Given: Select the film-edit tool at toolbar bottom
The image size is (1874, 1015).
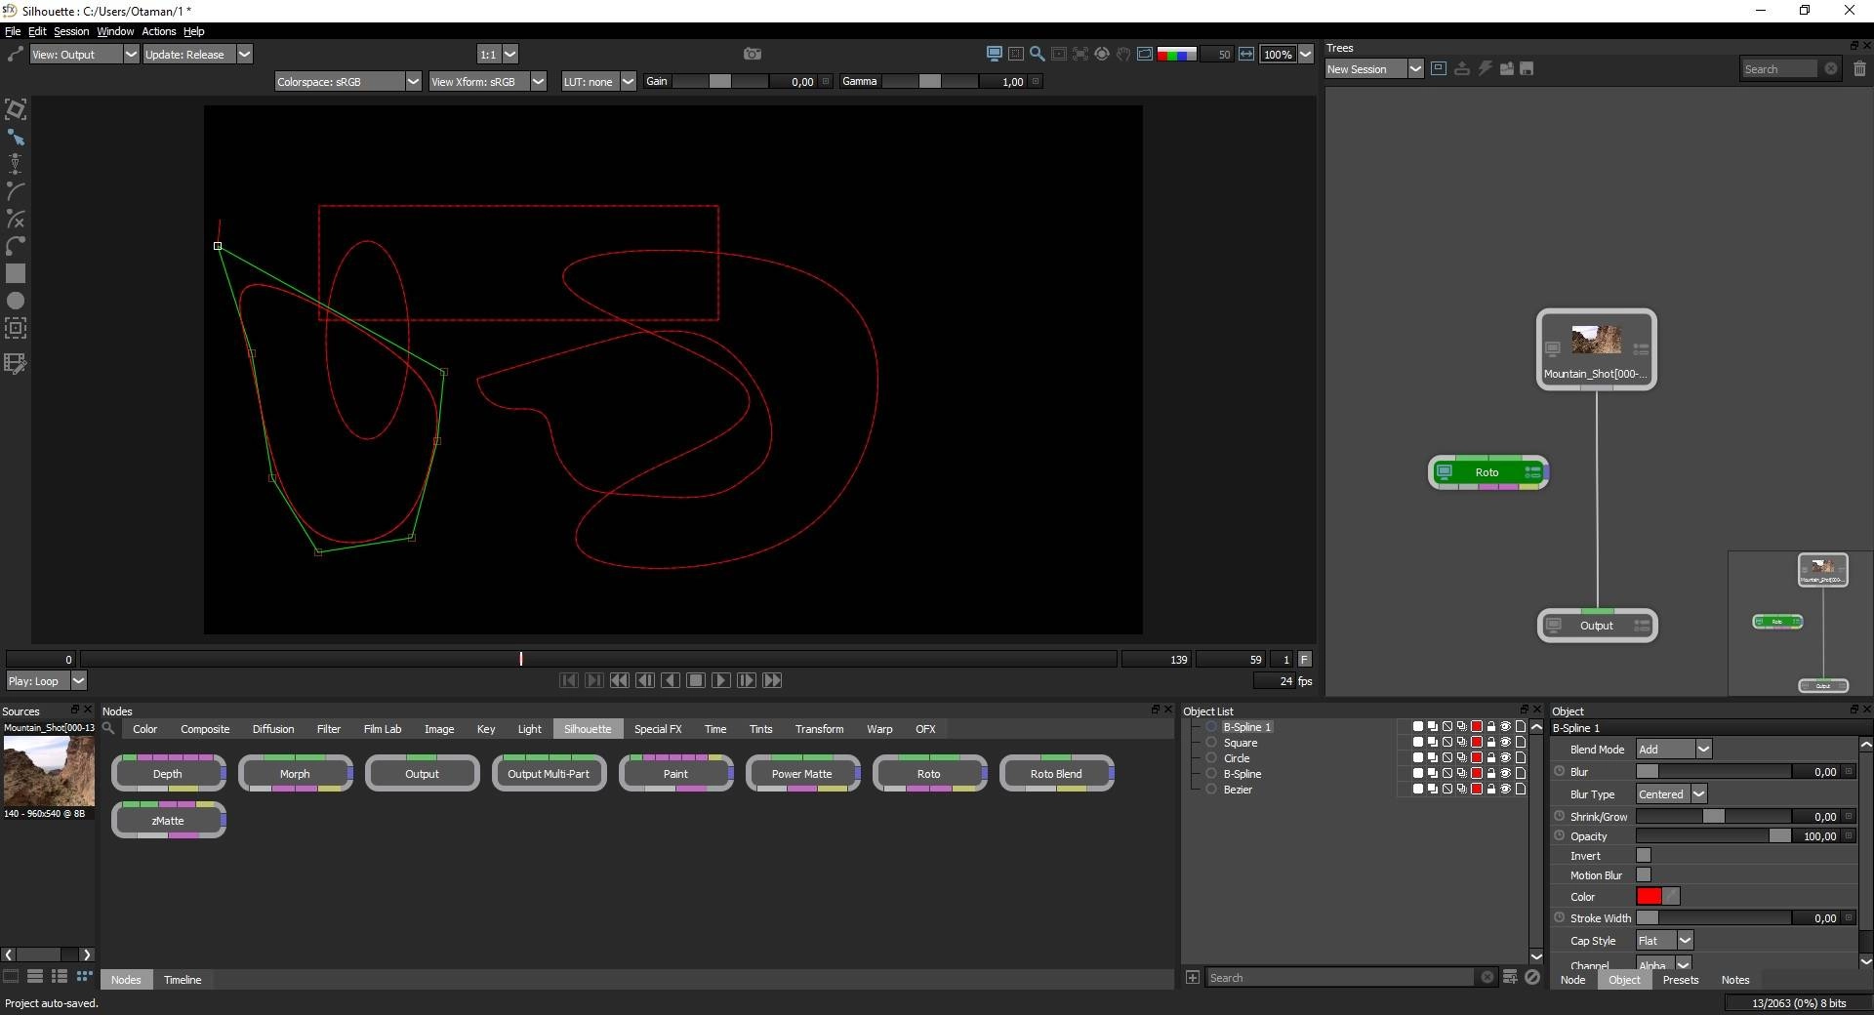Looking at the screenshot, I should point(16,363).
